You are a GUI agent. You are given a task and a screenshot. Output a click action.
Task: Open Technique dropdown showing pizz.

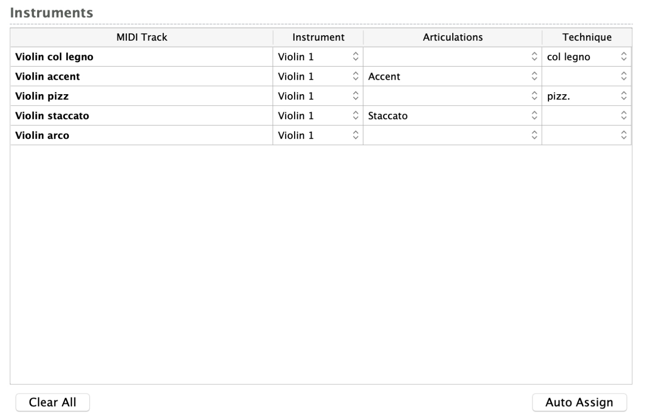pos(587,96)
